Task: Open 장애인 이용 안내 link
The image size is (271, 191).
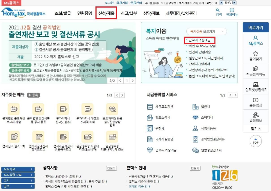Action: click(140, 187)
